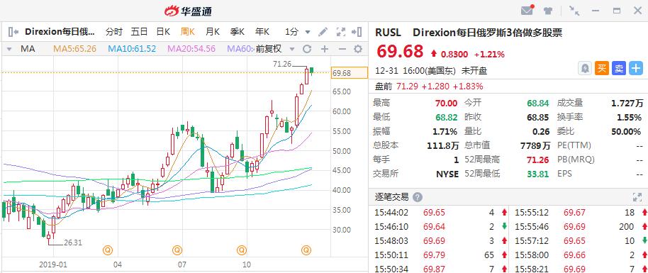The height and width of the screenshot is (273, 648).
Task: Click the 26.31 low label on chart
Action: (x=73, y=243)
